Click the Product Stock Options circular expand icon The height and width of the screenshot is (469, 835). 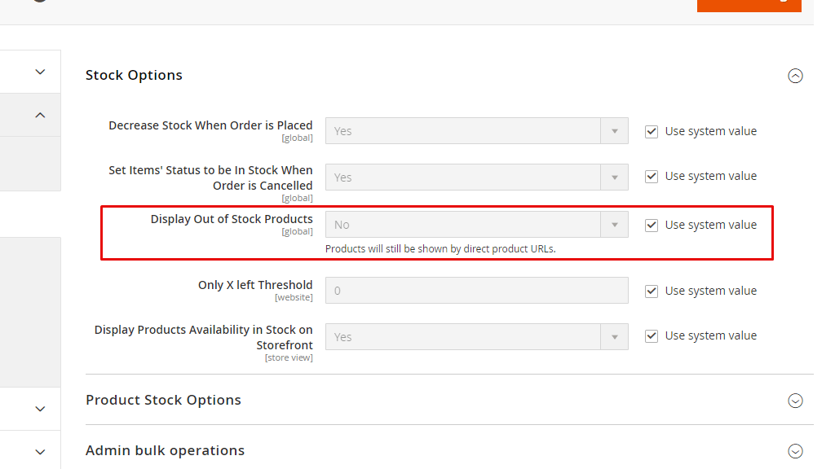click(795, 401)
